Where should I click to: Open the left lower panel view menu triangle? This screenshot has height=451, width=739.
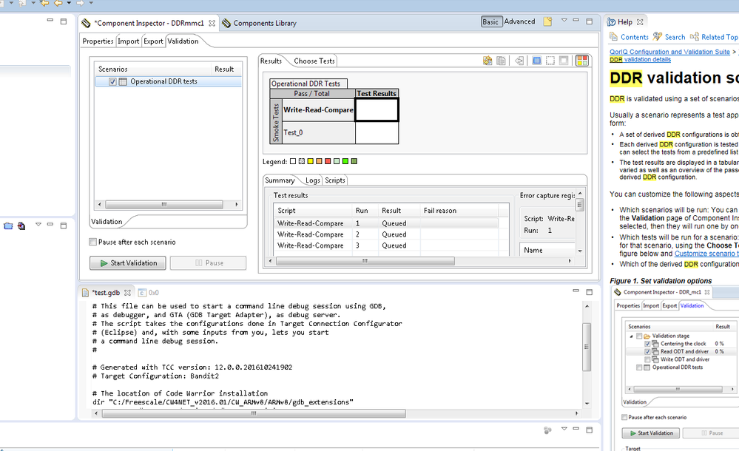(38, 224)
